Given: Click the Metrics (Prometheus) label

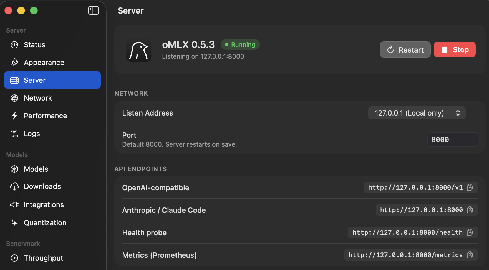Looking at the screenshot, I should (160, 255).
